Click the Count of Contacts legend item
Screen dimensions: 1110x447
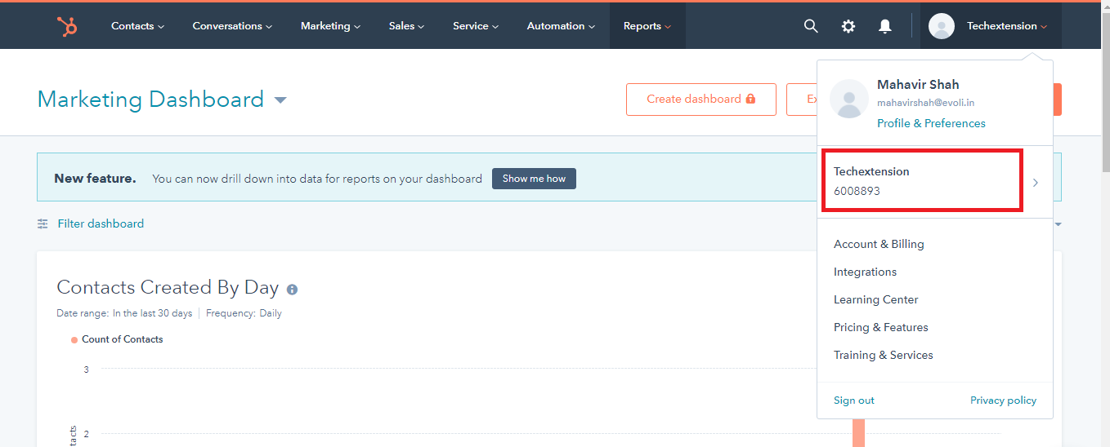pos(117,339)
